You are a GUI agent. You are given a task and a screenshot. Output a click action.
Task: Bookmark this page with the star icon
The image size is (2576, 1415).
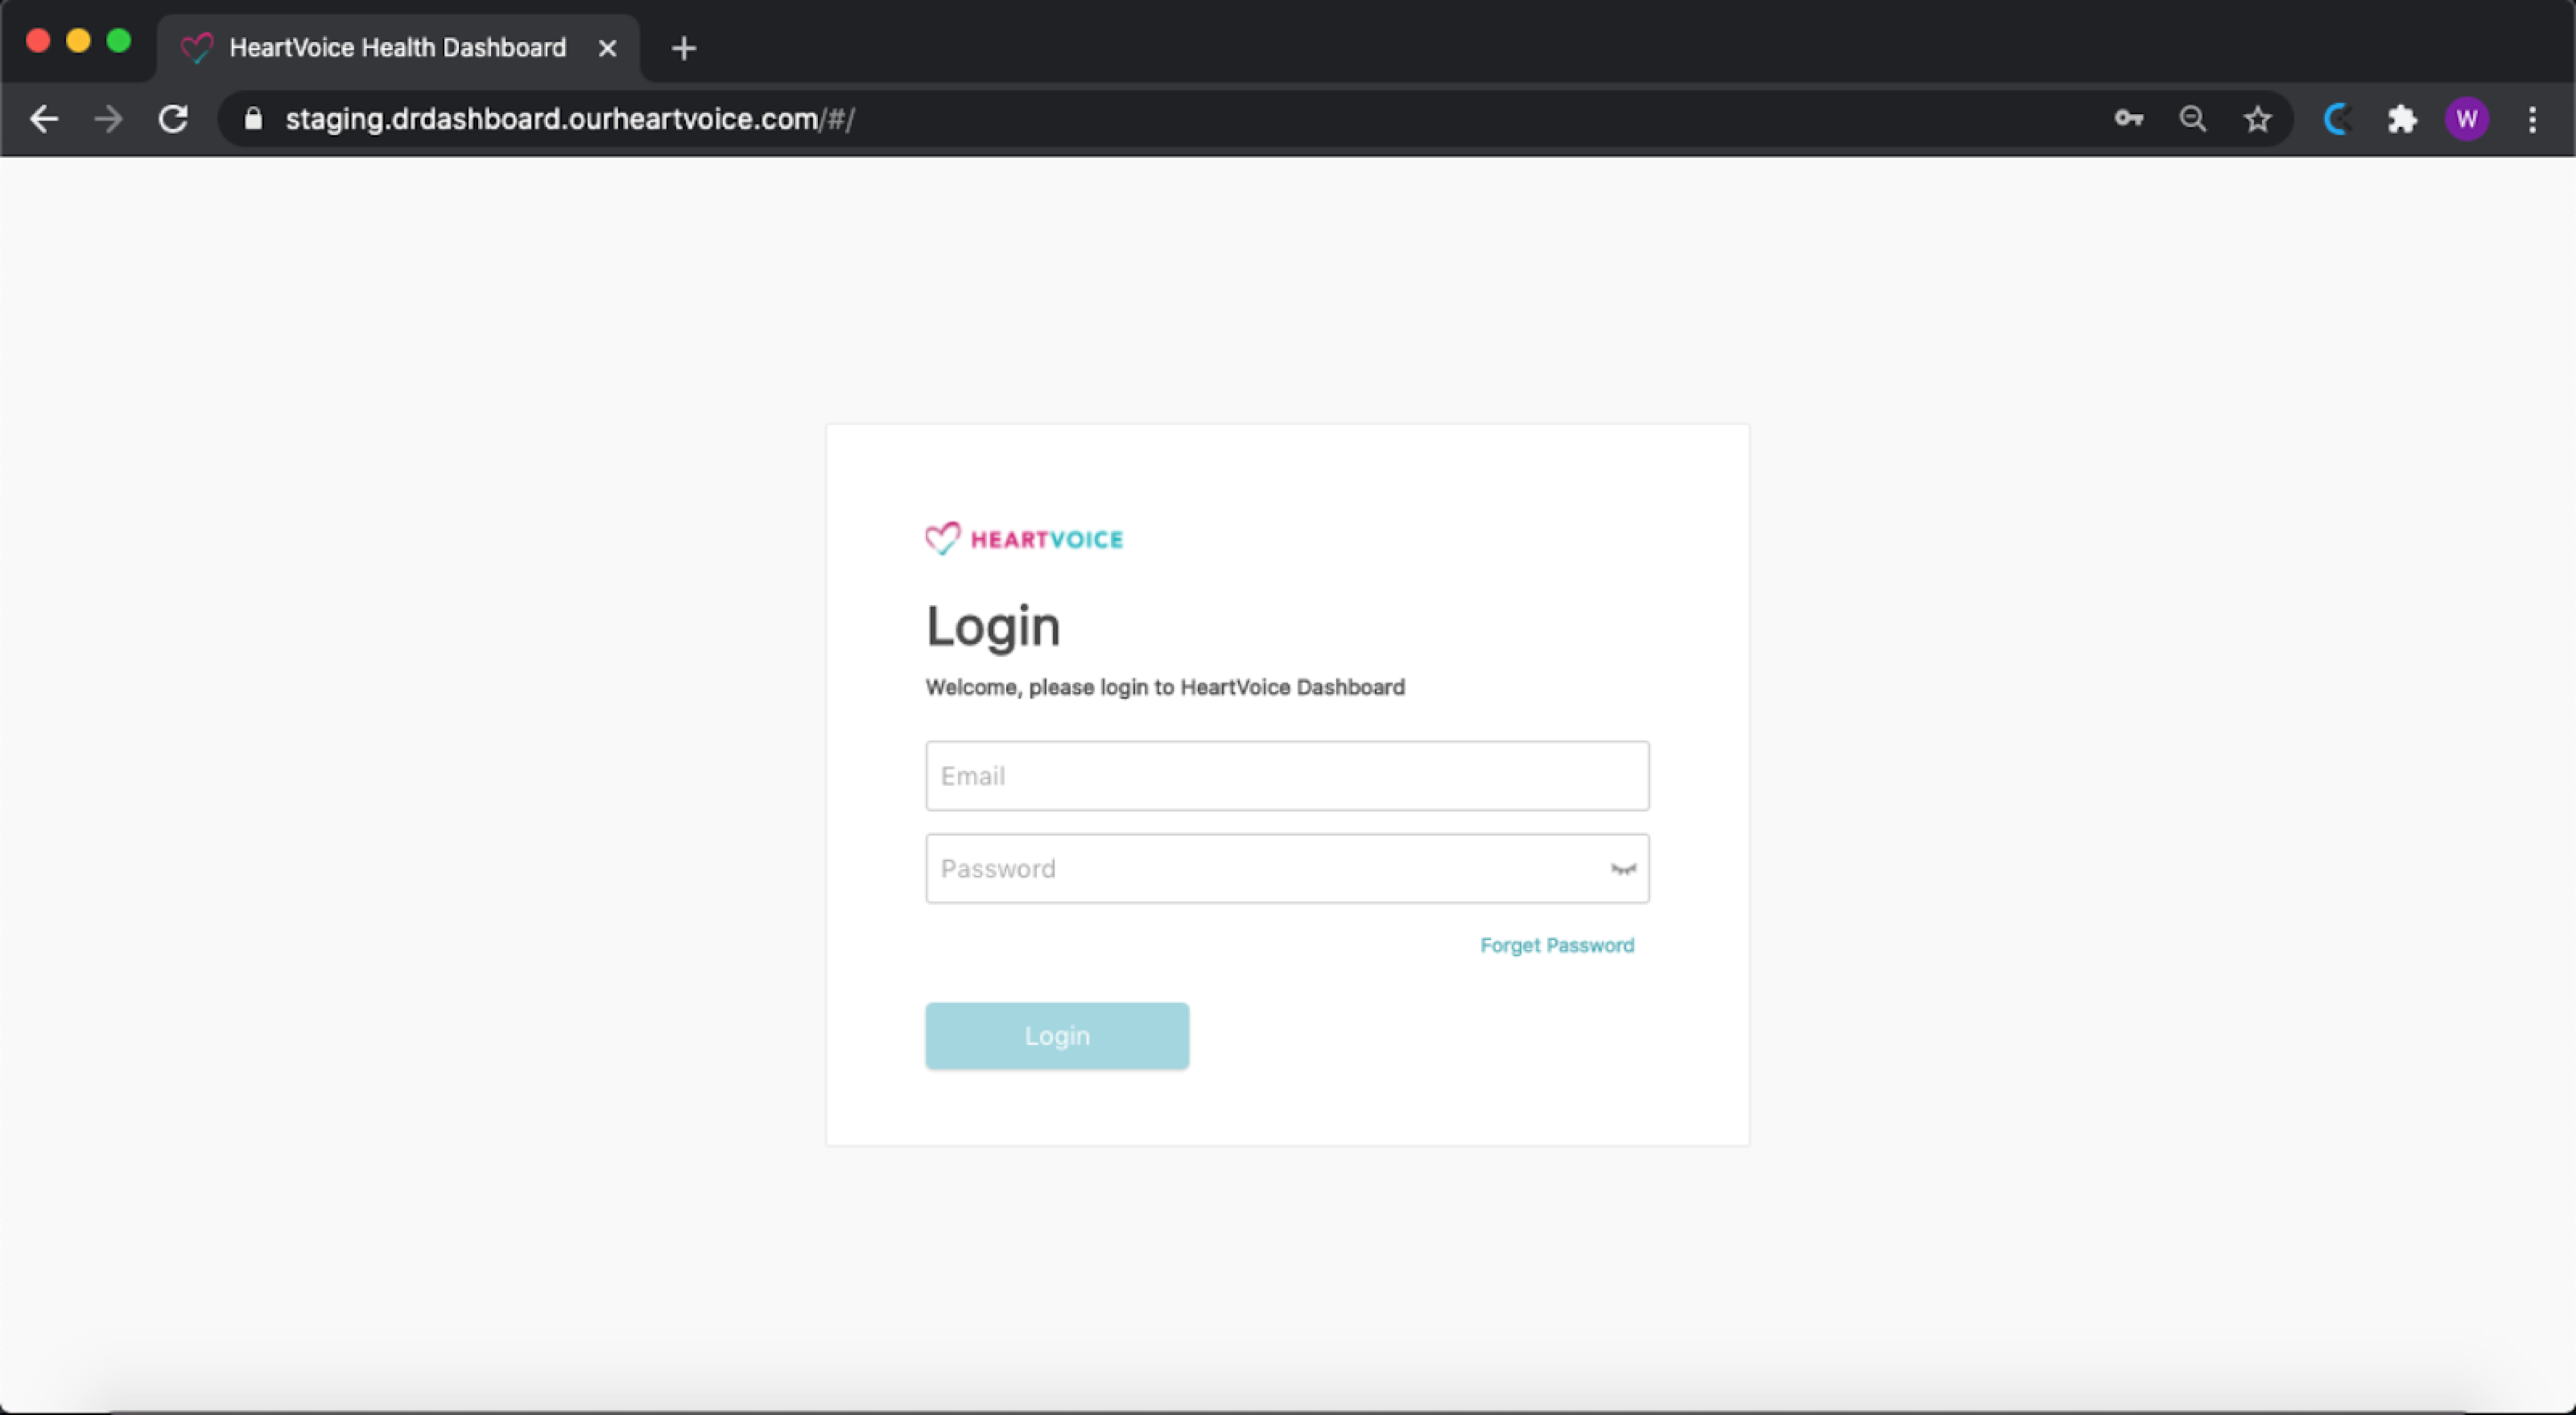pyautogui.click(x=2257, y=119)
